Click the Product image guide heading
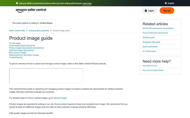The image size is (190, 118). pyautogui.click(x=31, y=38)
